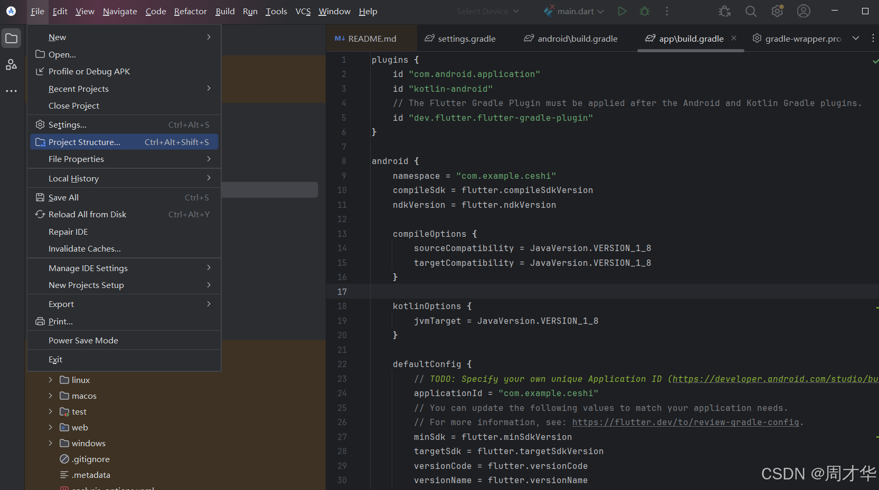Open the flutter.dev review-gradle-config link
The image size is (879, 490).
[x=685, y=422]
